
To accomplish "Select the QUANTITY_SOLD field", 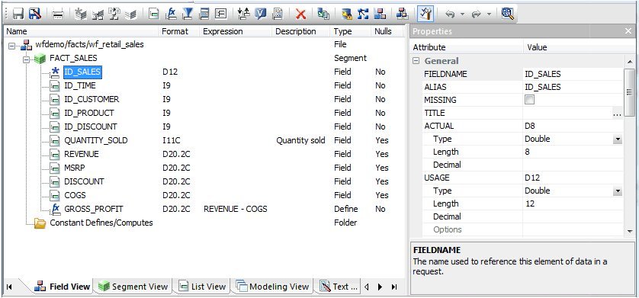I will (x=96, y=140).
